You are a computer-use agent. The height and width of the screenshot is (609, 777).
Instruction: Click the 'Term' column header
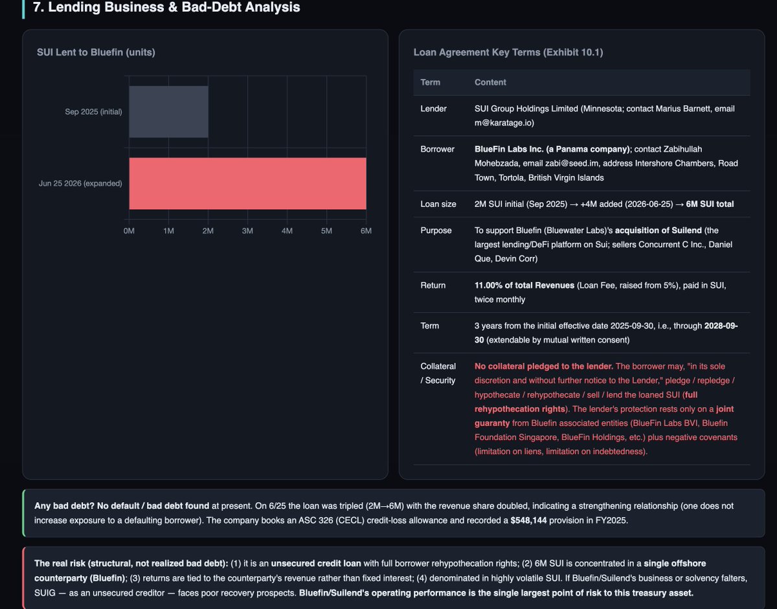coord(431,82)
